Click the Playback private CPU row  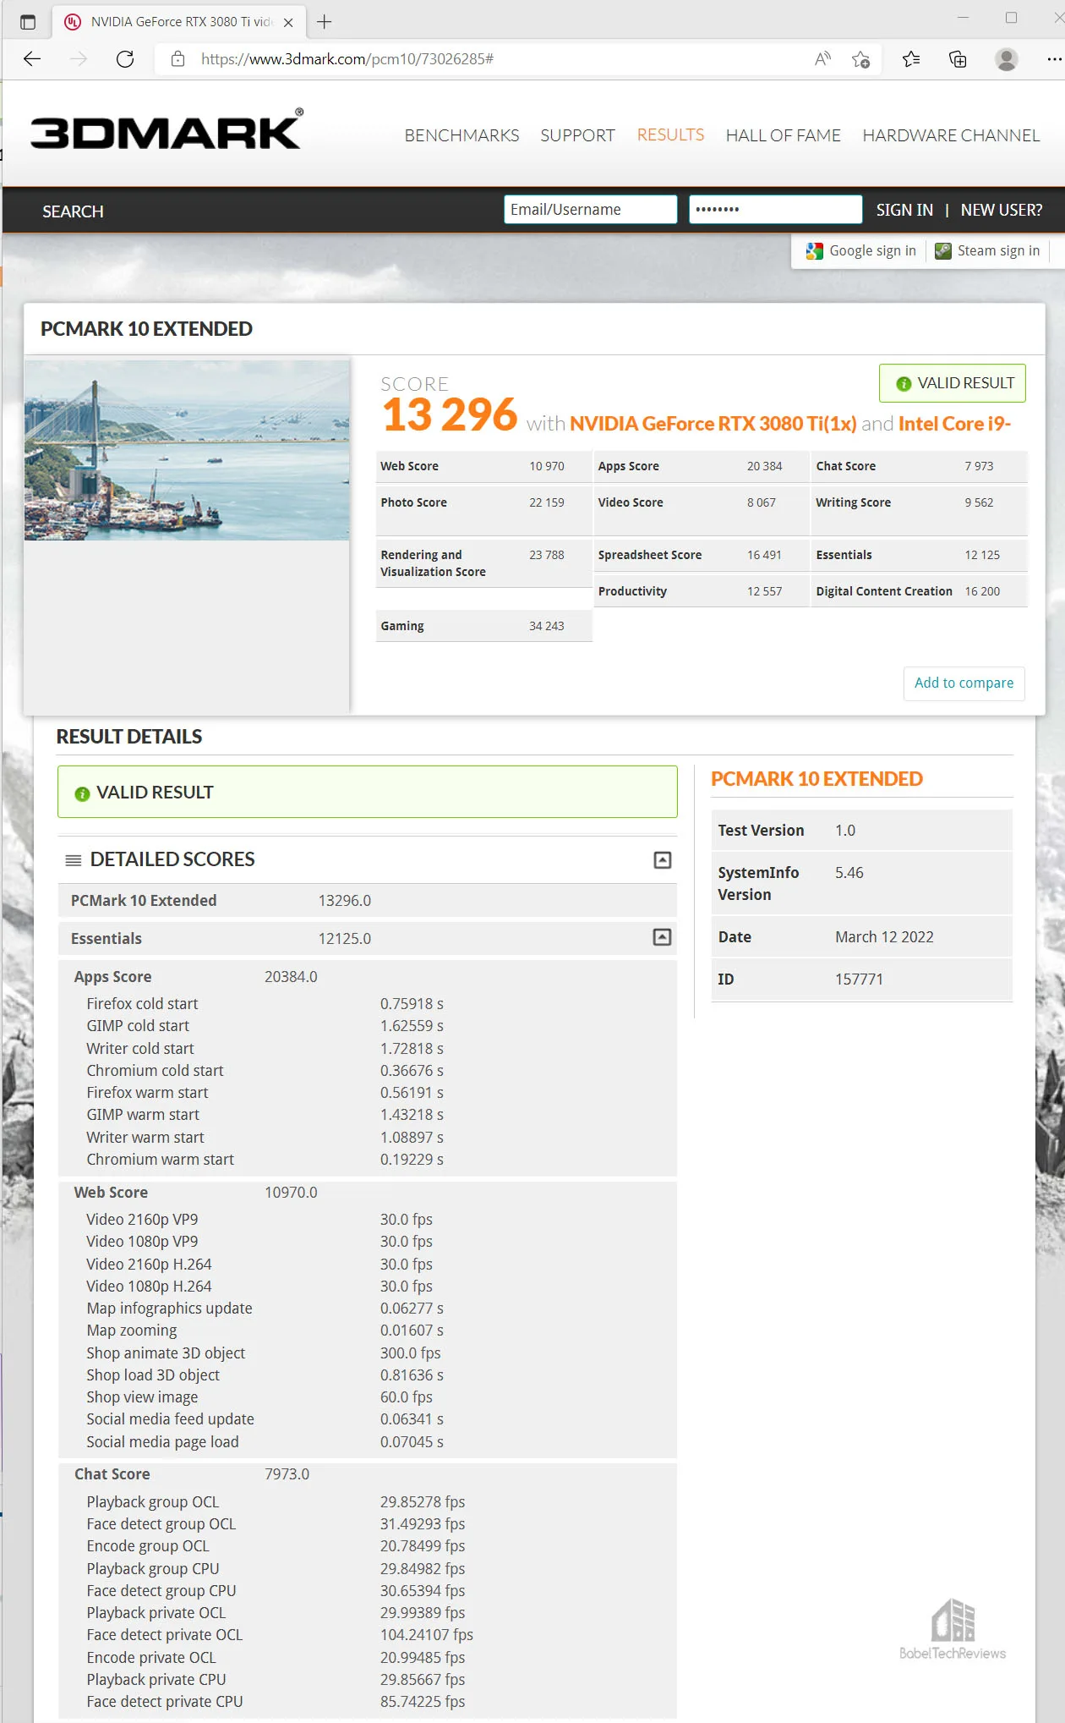click(x=368, y=1680)
